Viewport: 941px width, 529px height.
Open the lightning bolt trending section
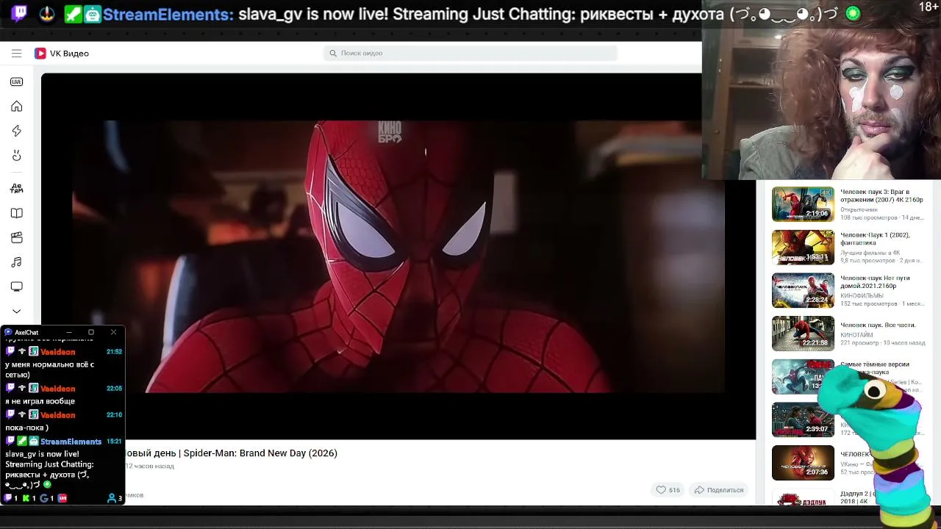[16, 131]
